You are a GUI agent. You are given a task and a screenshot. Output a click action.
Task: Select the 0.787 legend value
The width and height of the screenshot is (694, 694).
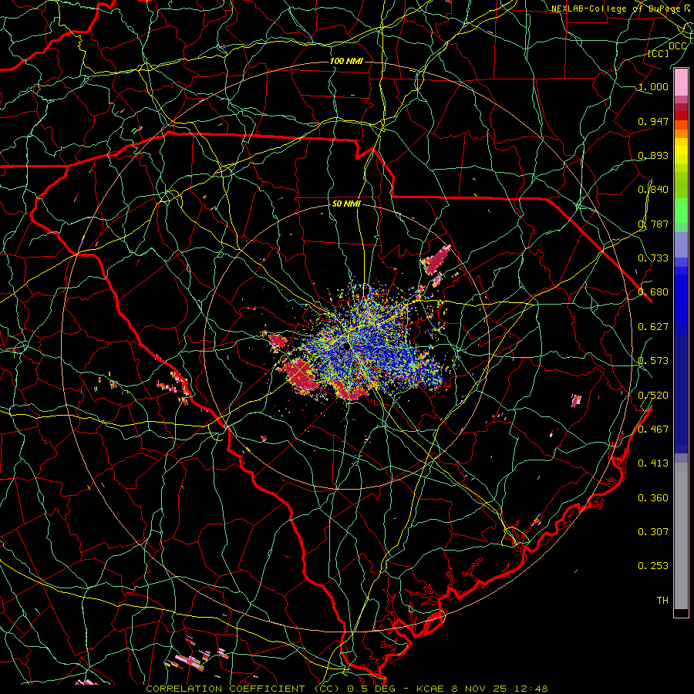coord(653,224)
